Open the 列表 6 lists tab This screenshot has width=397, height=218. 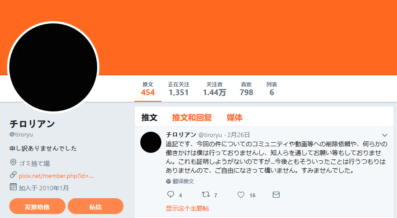click(272, 89)
